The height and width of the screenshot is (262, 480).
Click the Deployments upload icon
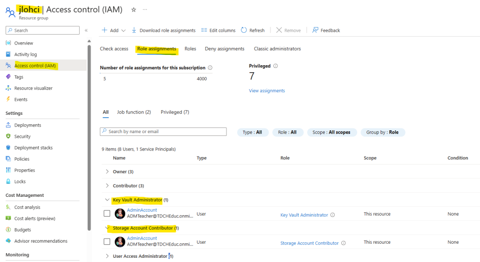pyautogui.click(x=8, y=125)
